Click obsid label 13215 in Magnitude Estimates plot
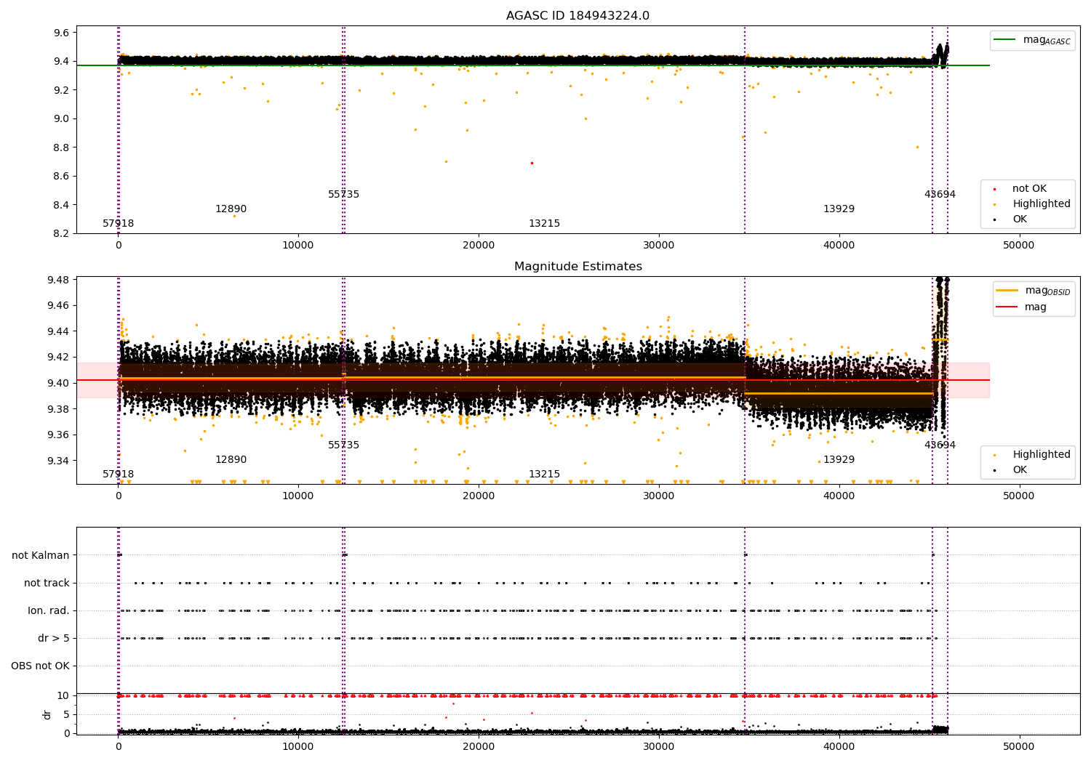 point(544,475)
